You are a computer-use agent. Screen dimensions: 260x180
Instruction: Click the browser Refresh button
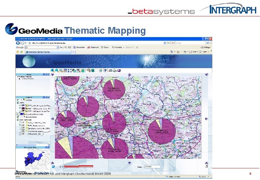pyautogui.click(x=168, y=43)
